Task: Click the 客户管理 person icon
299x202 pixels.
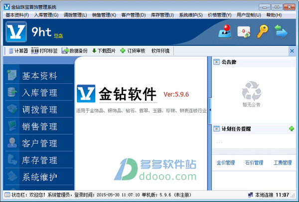Action: pyautogui.click(x=12, y=143)
